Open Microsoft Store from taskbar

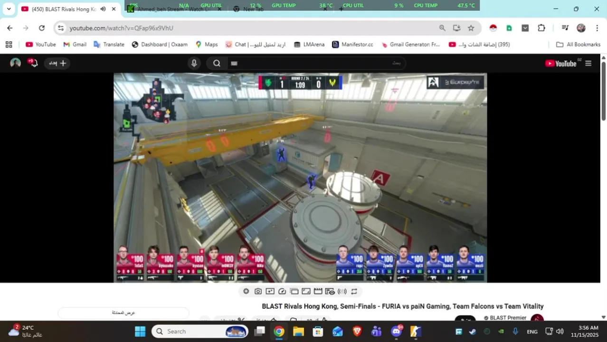pos(318,331)
